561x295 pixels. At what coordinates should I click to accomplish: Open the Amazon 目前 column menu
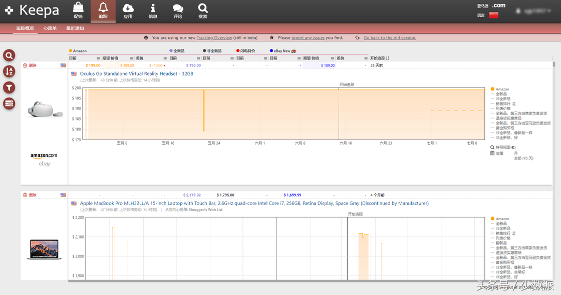tap(98, 58)
